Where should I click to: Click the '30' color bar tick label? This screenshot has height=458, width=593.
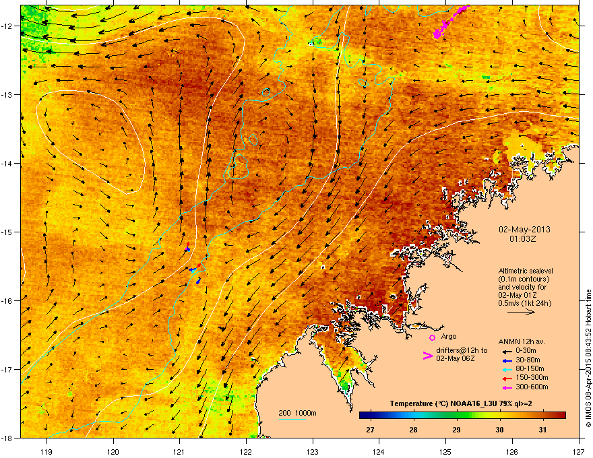[499, 430]
